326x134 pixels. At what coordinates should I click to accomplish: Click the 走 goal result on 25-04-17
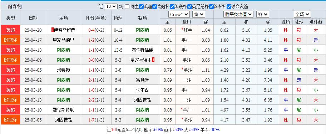coord(316,40)
